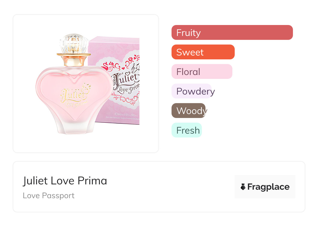Select the orange Sweet accord bar

[203, 52]
